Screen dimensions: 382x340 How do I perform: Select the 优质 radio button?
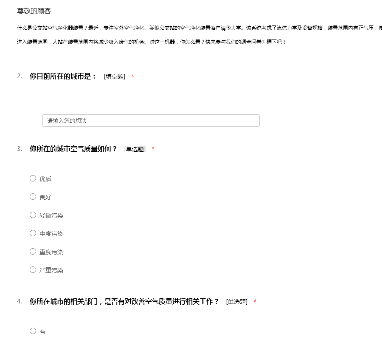coord(33,178)
